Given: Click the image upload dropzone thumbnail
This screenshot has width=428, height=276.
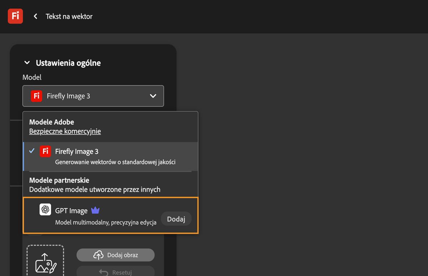Looking at the screenshot, I should click(45, 261).
